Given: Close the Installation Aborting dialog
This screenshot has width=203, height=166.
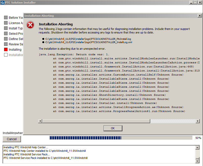Looking at the screenshot, I should coord(200,16).
